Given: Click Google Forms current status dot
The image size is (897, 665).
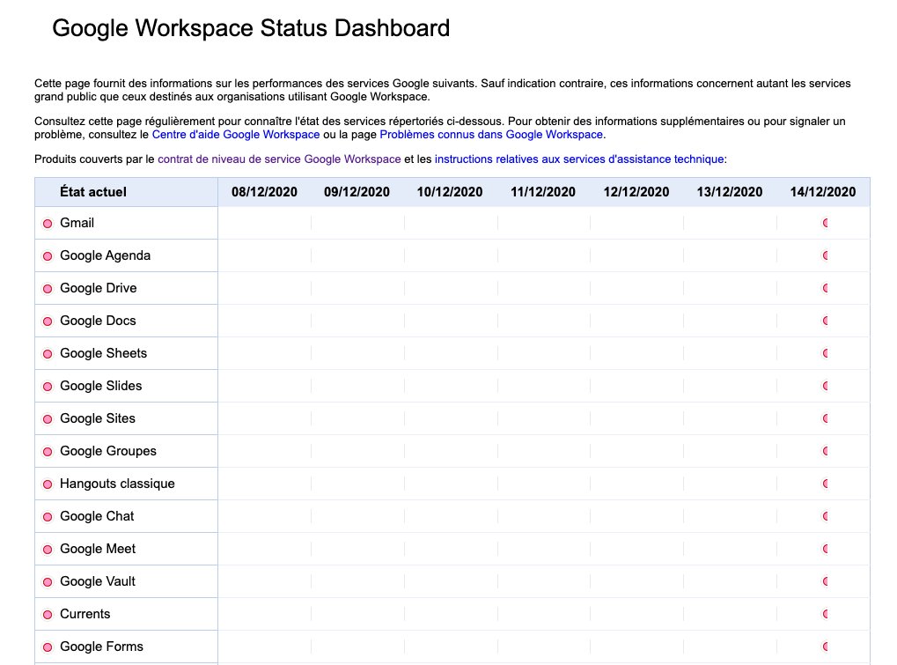Looking at the screenshot, I should pos(48,648).
